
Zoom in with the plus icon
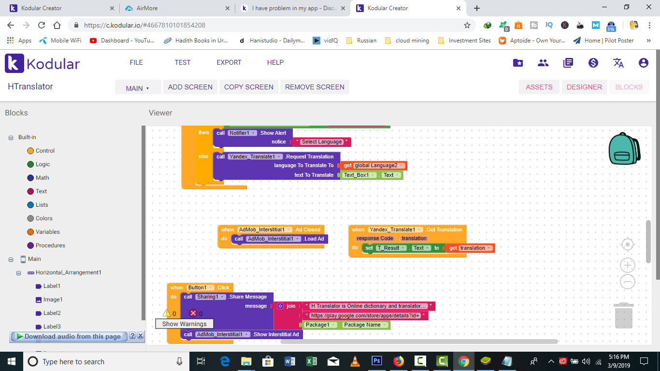click(627, 265)
